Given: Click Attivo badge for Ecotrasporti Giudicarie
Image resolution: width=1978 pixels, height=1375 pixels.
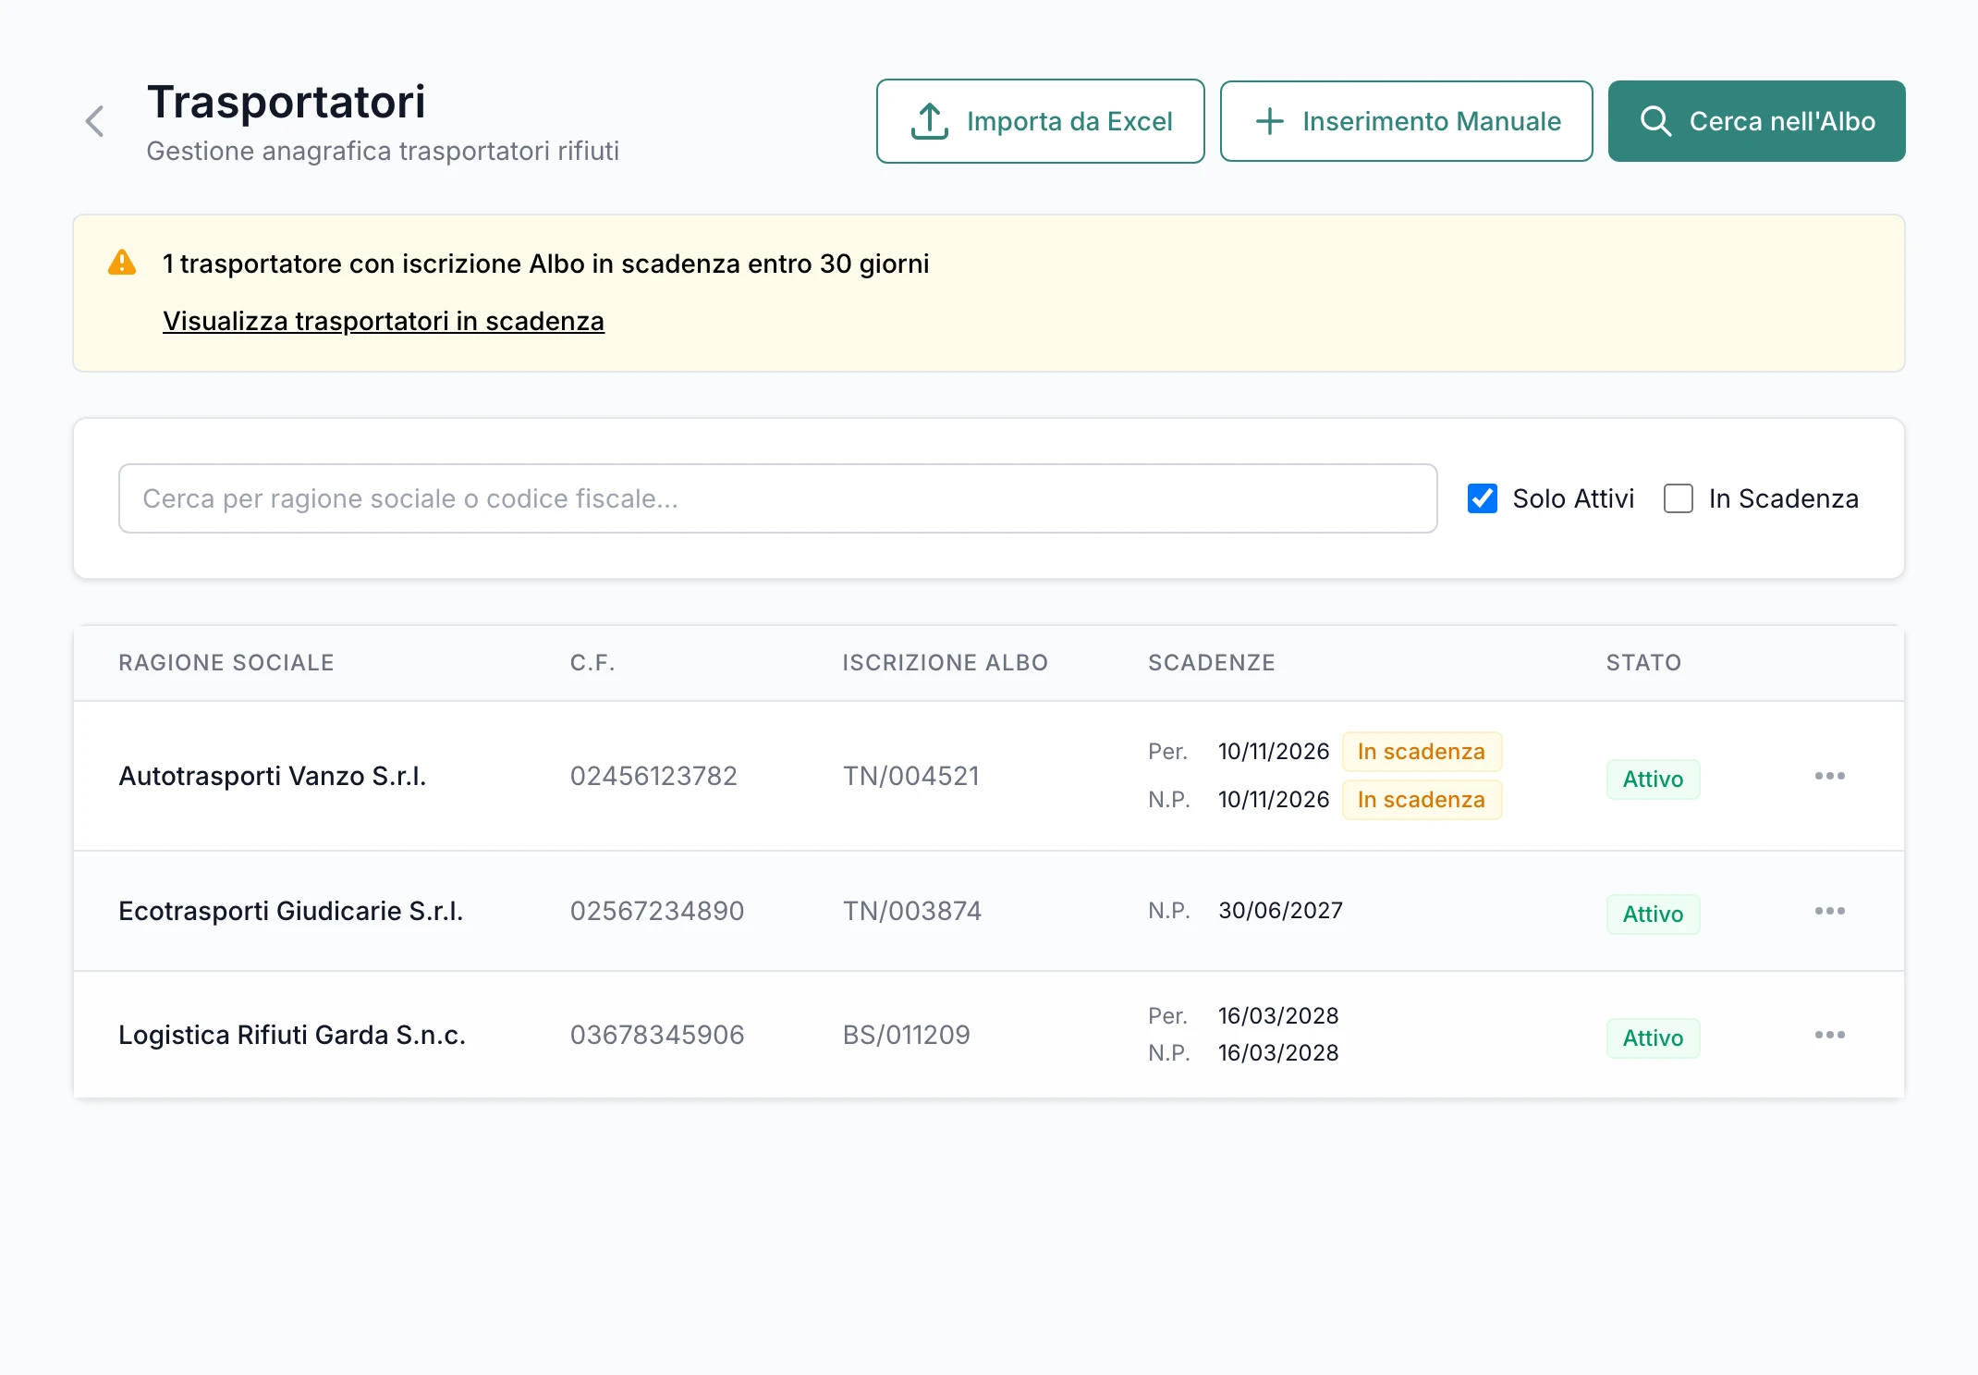Looking at the screenshot, I should (x=1653, y=915).
